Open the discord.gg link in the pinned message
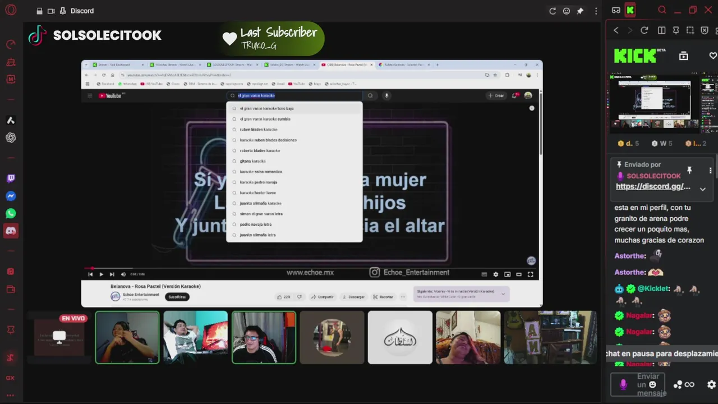The height and width of the screenshot is (404, 718). pos(653,186)
